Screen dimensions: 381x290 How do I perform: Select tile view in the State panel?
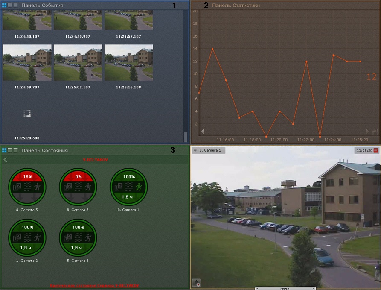[x=4, y=150]
